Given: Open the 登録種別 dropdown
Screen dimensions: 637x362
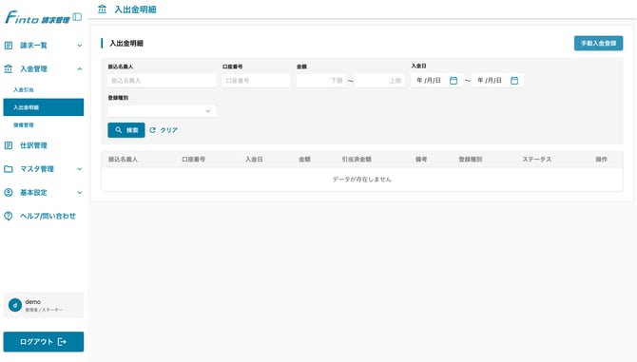Looking at the screenshot, I should [162, 111].
